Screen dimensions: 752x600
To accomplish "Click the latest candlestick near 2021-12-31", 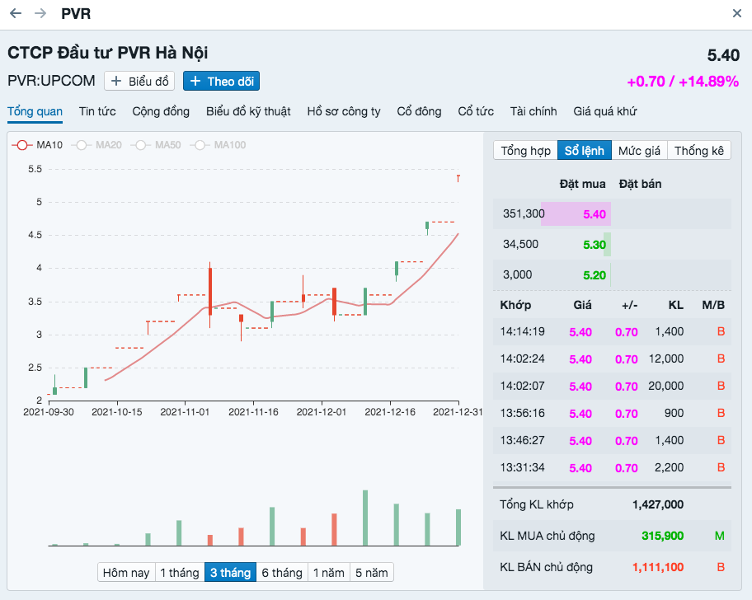I will (x=458, y=178).
